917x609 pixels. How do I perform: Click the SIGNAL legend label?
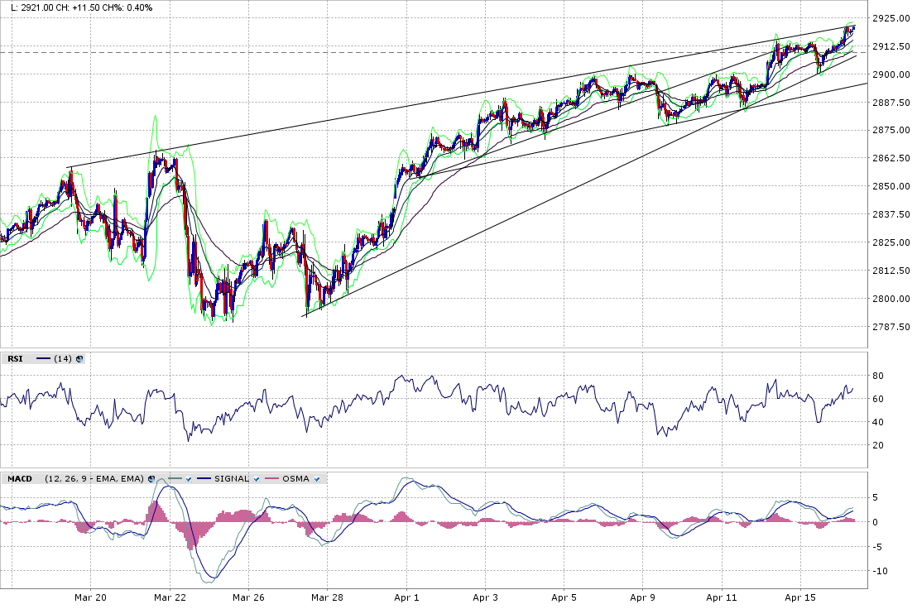coord(231,478)
